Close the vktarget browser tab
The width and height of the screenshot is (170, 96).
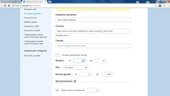tap(45, 2)
